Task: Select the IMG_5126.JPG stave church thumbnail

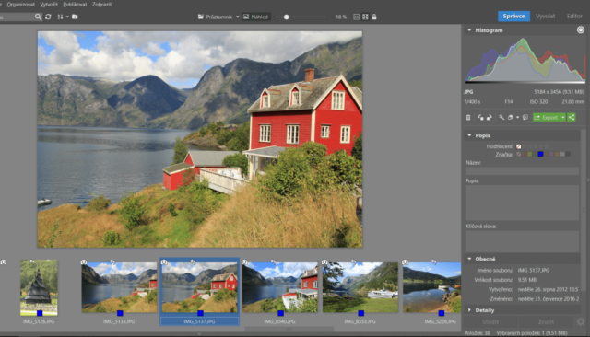Action: 39,287
